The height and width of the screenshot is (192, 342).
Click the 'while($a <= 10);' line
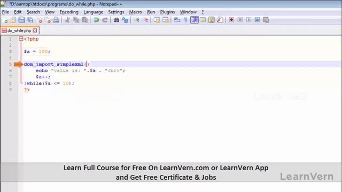pyautogui.click(x=51, y=83)
